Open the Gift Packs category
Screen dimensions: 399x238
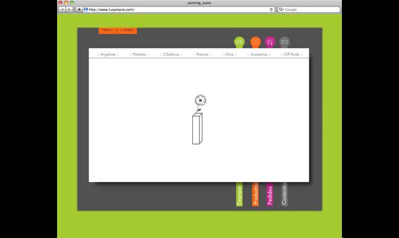[x=292, y=54]
